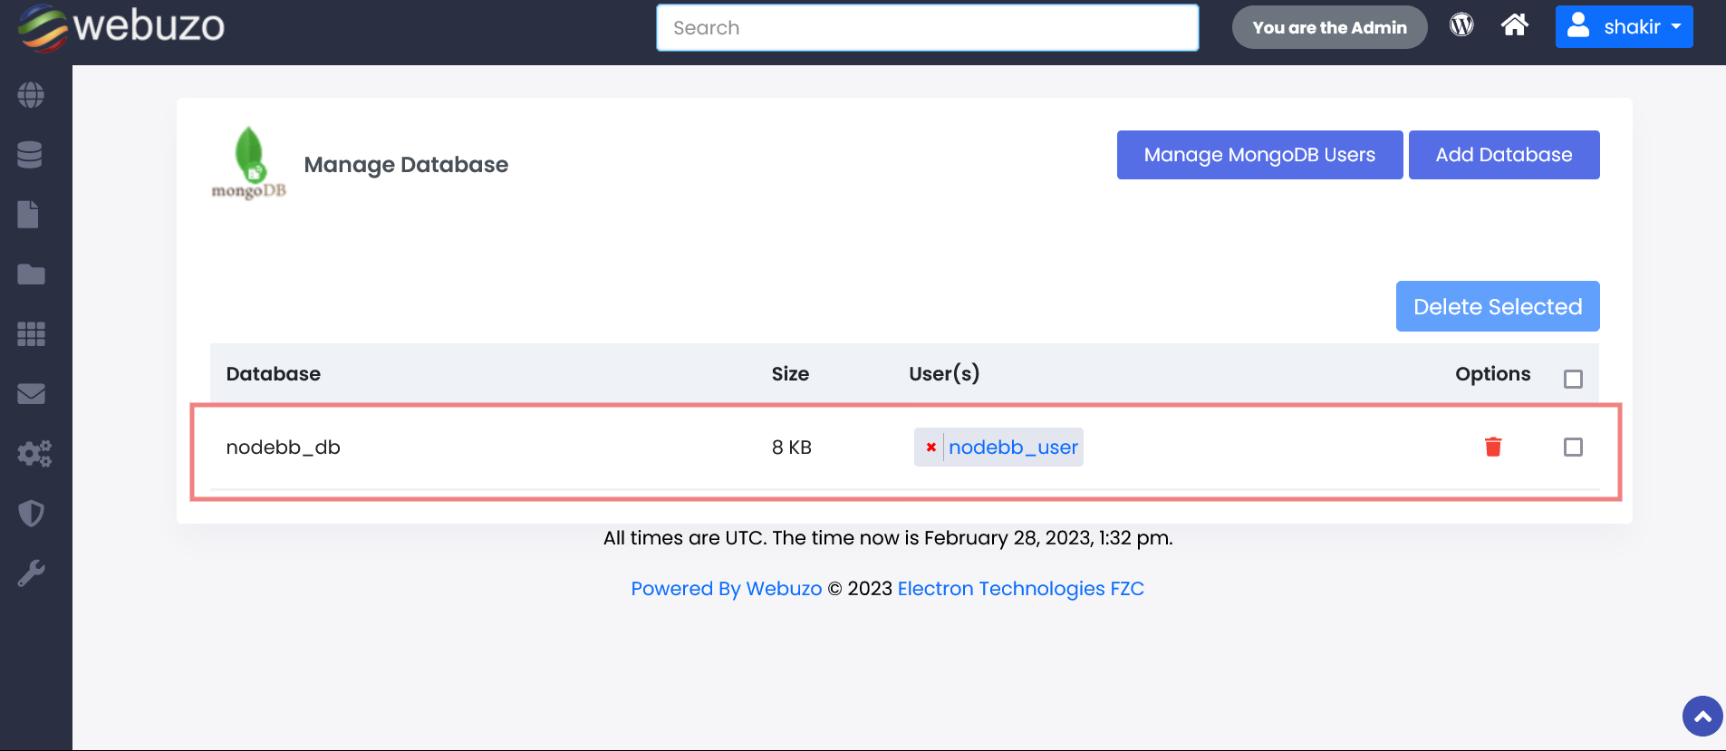The width and height of the screenshot is (1726, 751).
Task: Delete nodebb_db using red trash icon
Action: point(1493,447)
